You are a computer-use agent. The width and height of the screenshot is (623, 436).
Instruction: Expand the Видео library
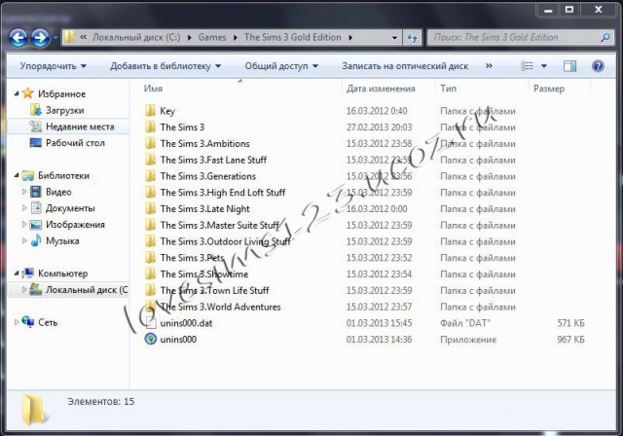pyautogui.click(x=23, y=192)
